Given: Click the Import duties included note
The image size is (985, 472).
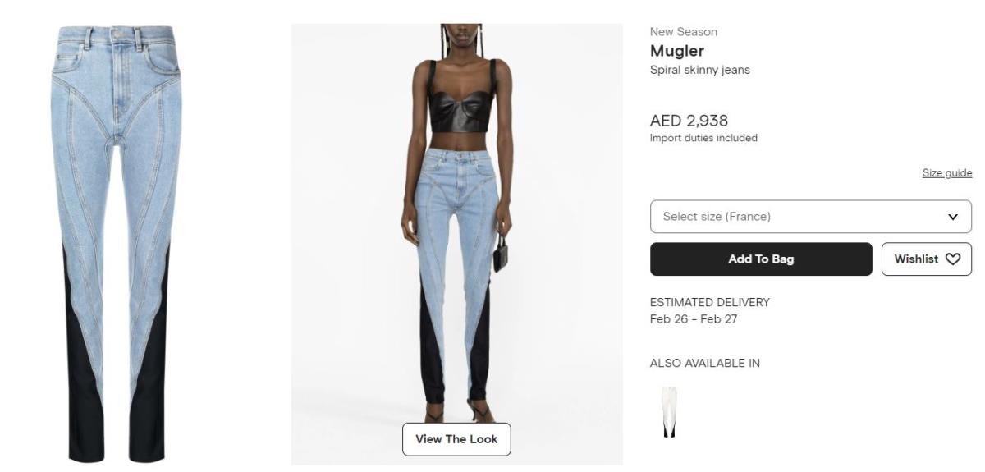Looking at the screenshot, I should pyautogui.click(x=703, y=138).
